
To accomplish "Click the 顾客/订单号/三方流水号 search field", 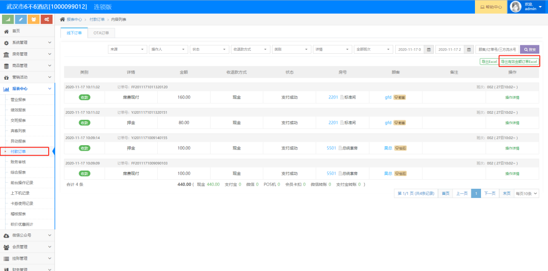I will [x=497, y=50].
